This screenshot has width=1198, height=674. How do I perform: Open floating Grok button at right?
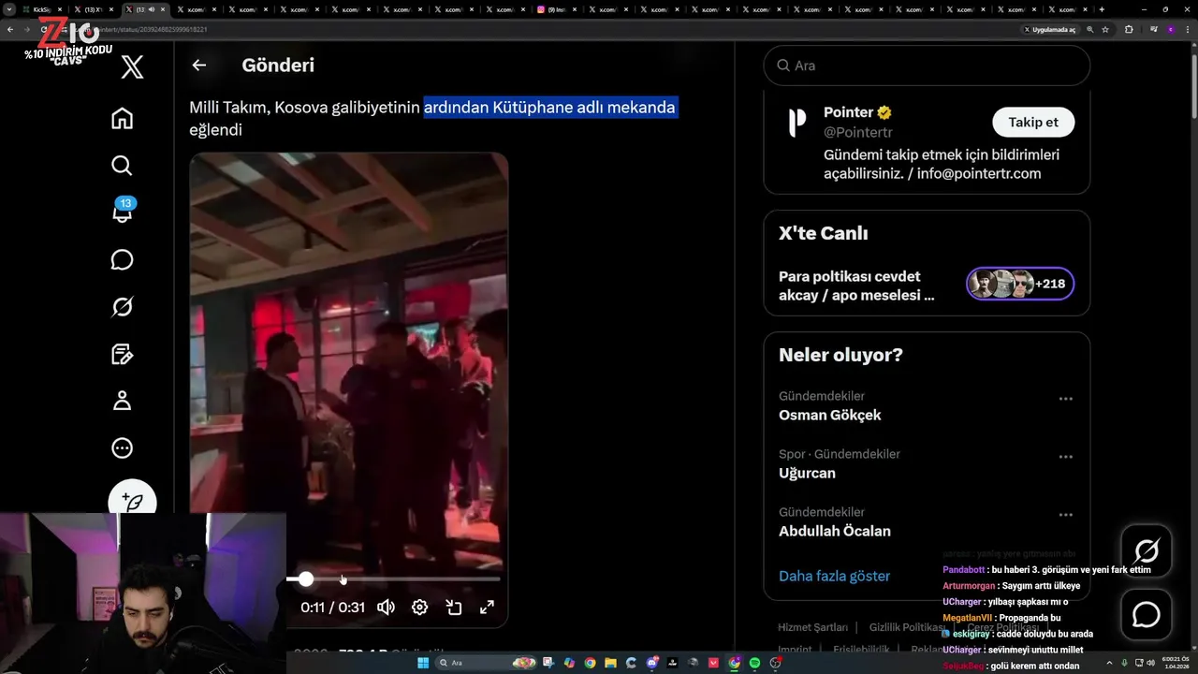(x=1147, y=550)
